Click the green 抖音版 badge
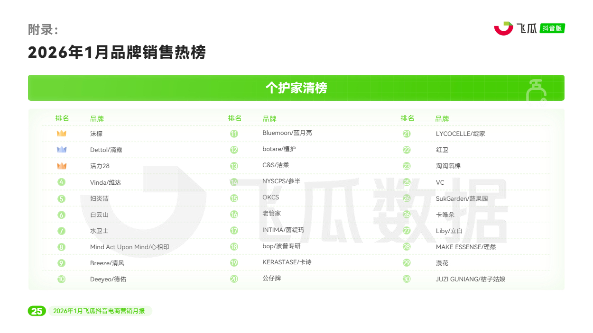The image size is (593, 333). pos(552,28)
